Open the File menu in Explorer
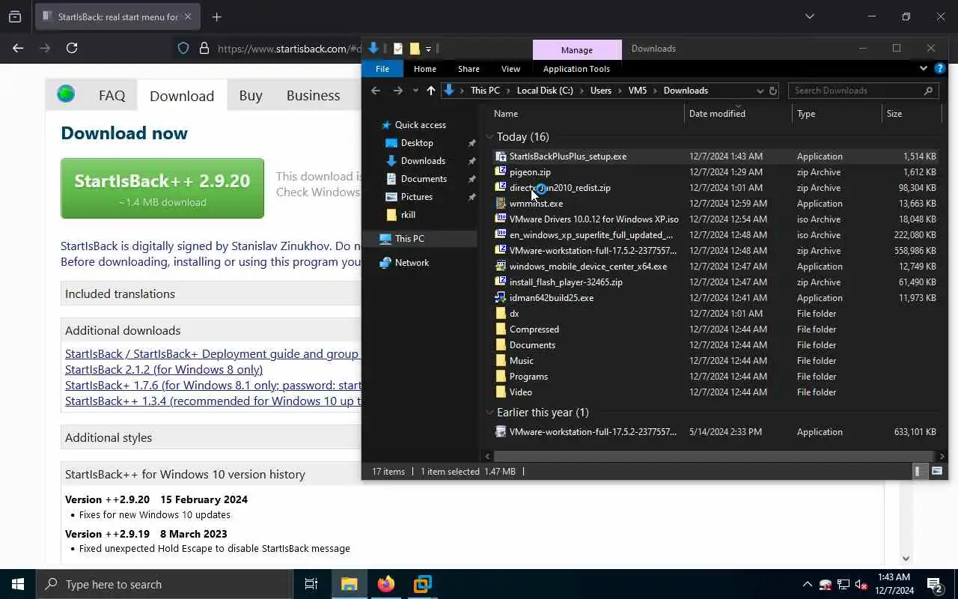This screenshot has height=599, width=958. pos(382,69)
